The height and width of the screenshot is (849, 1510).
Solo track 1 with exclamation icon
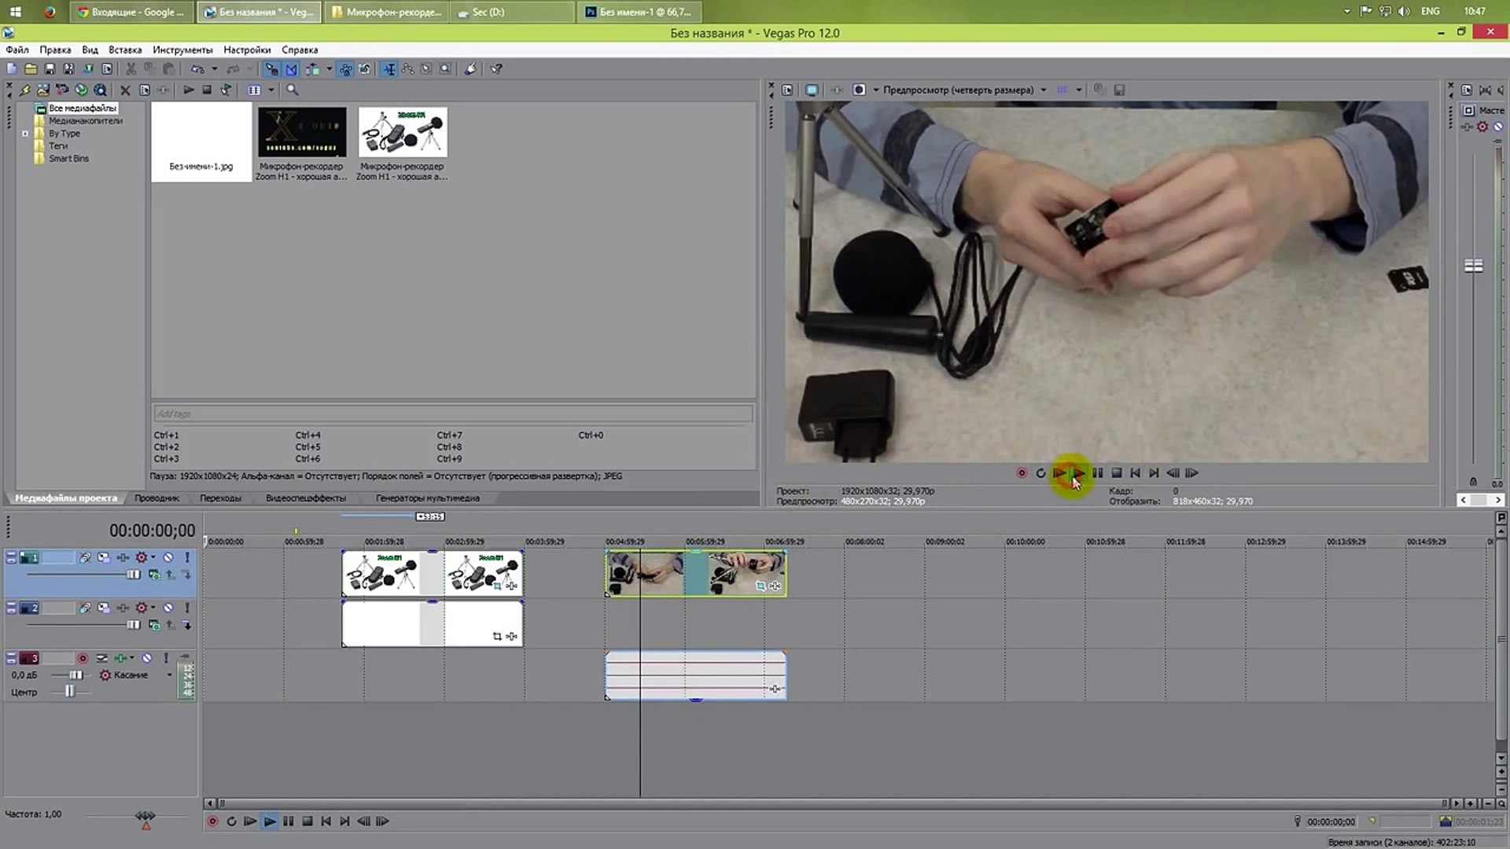187,557
